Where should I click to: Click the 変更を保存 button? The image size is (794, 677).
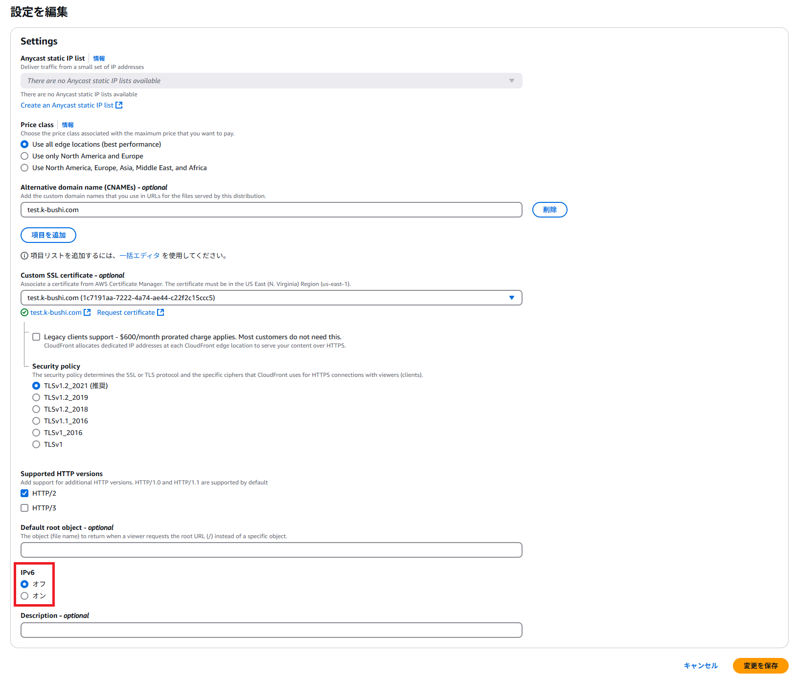(761, 666)
